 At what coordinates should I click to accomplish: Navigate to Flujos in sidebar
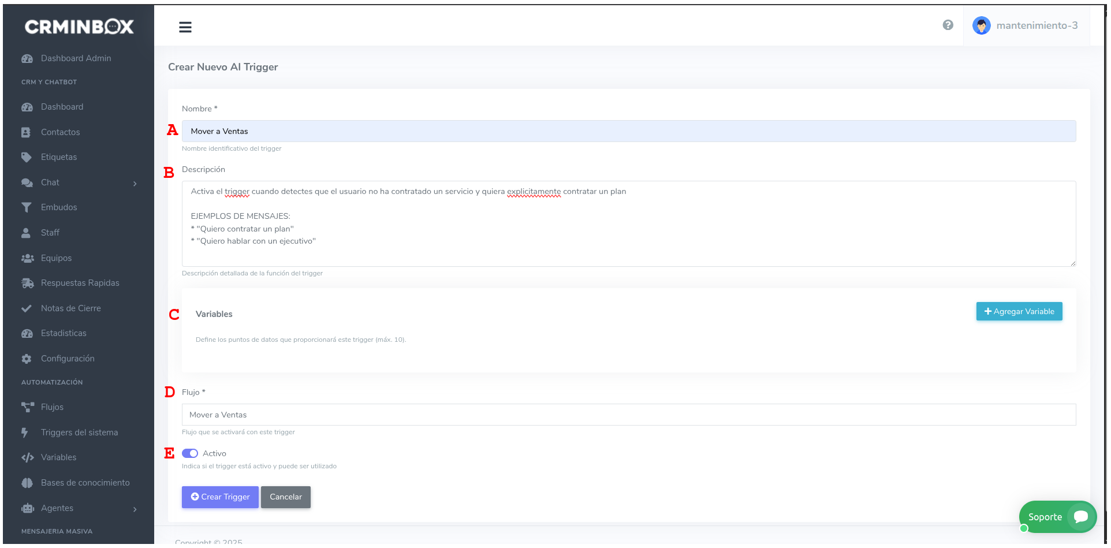[x=52, y=407]
